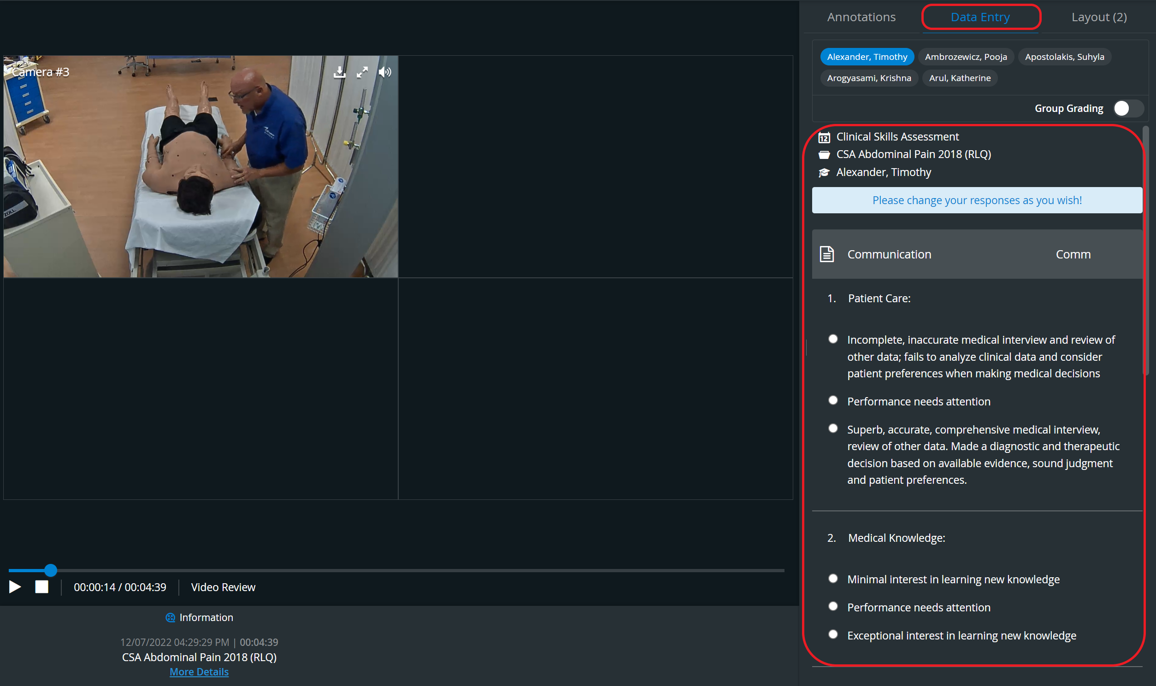1156x686 pixels.
Task: Select student Arul, Katherine
Action: click(960, 78)
